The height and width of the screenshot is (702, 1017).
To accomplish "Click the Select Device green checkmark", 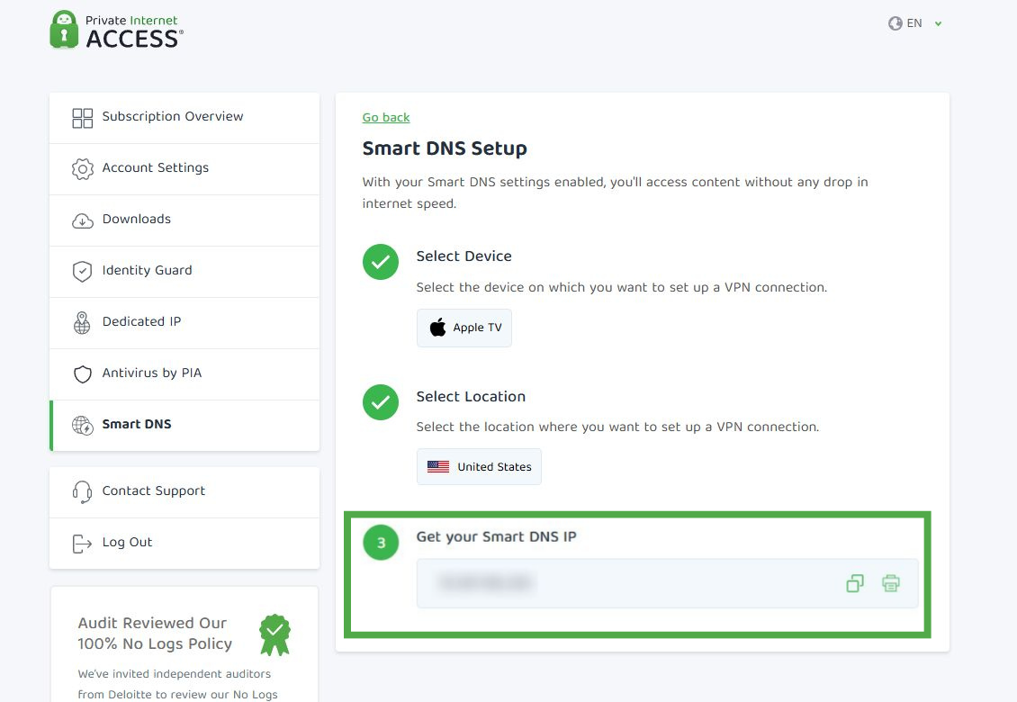I will tap(381, 262).
